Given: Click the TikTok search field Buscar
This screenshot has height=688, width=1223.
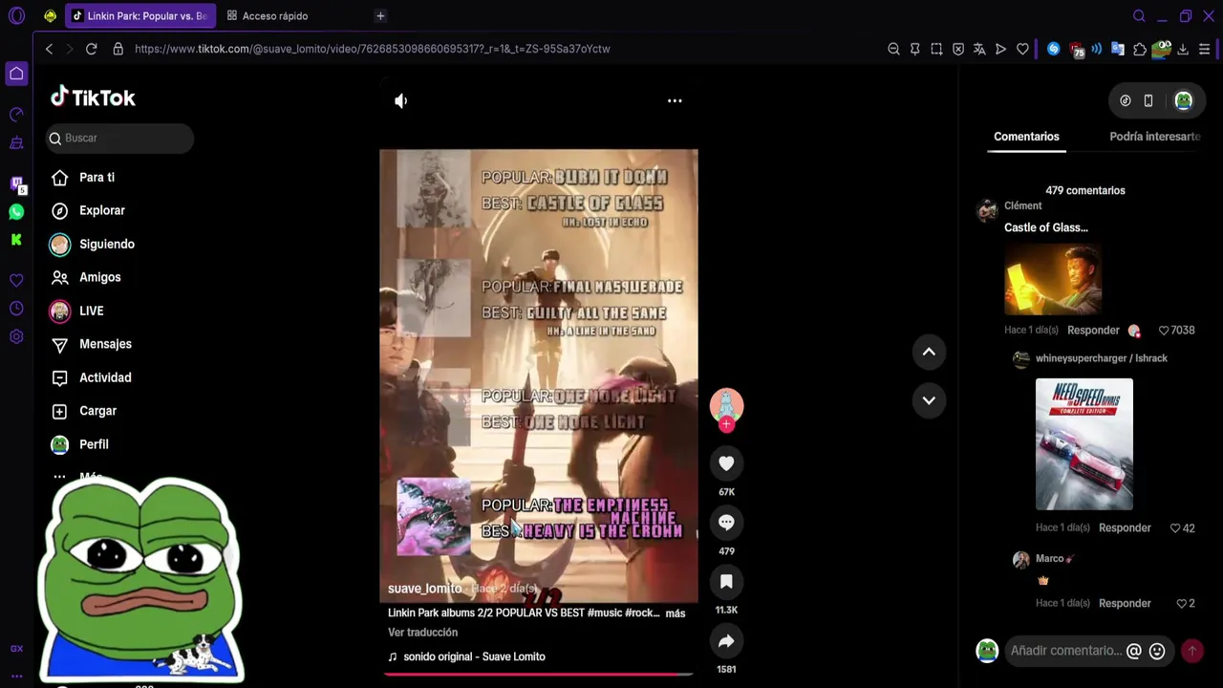Looking at the screenshot, I should point(119,139).
